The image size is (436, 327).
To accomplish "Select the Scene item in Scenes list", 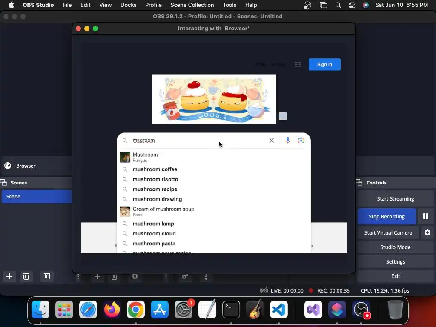I will (x=37, y=197).
